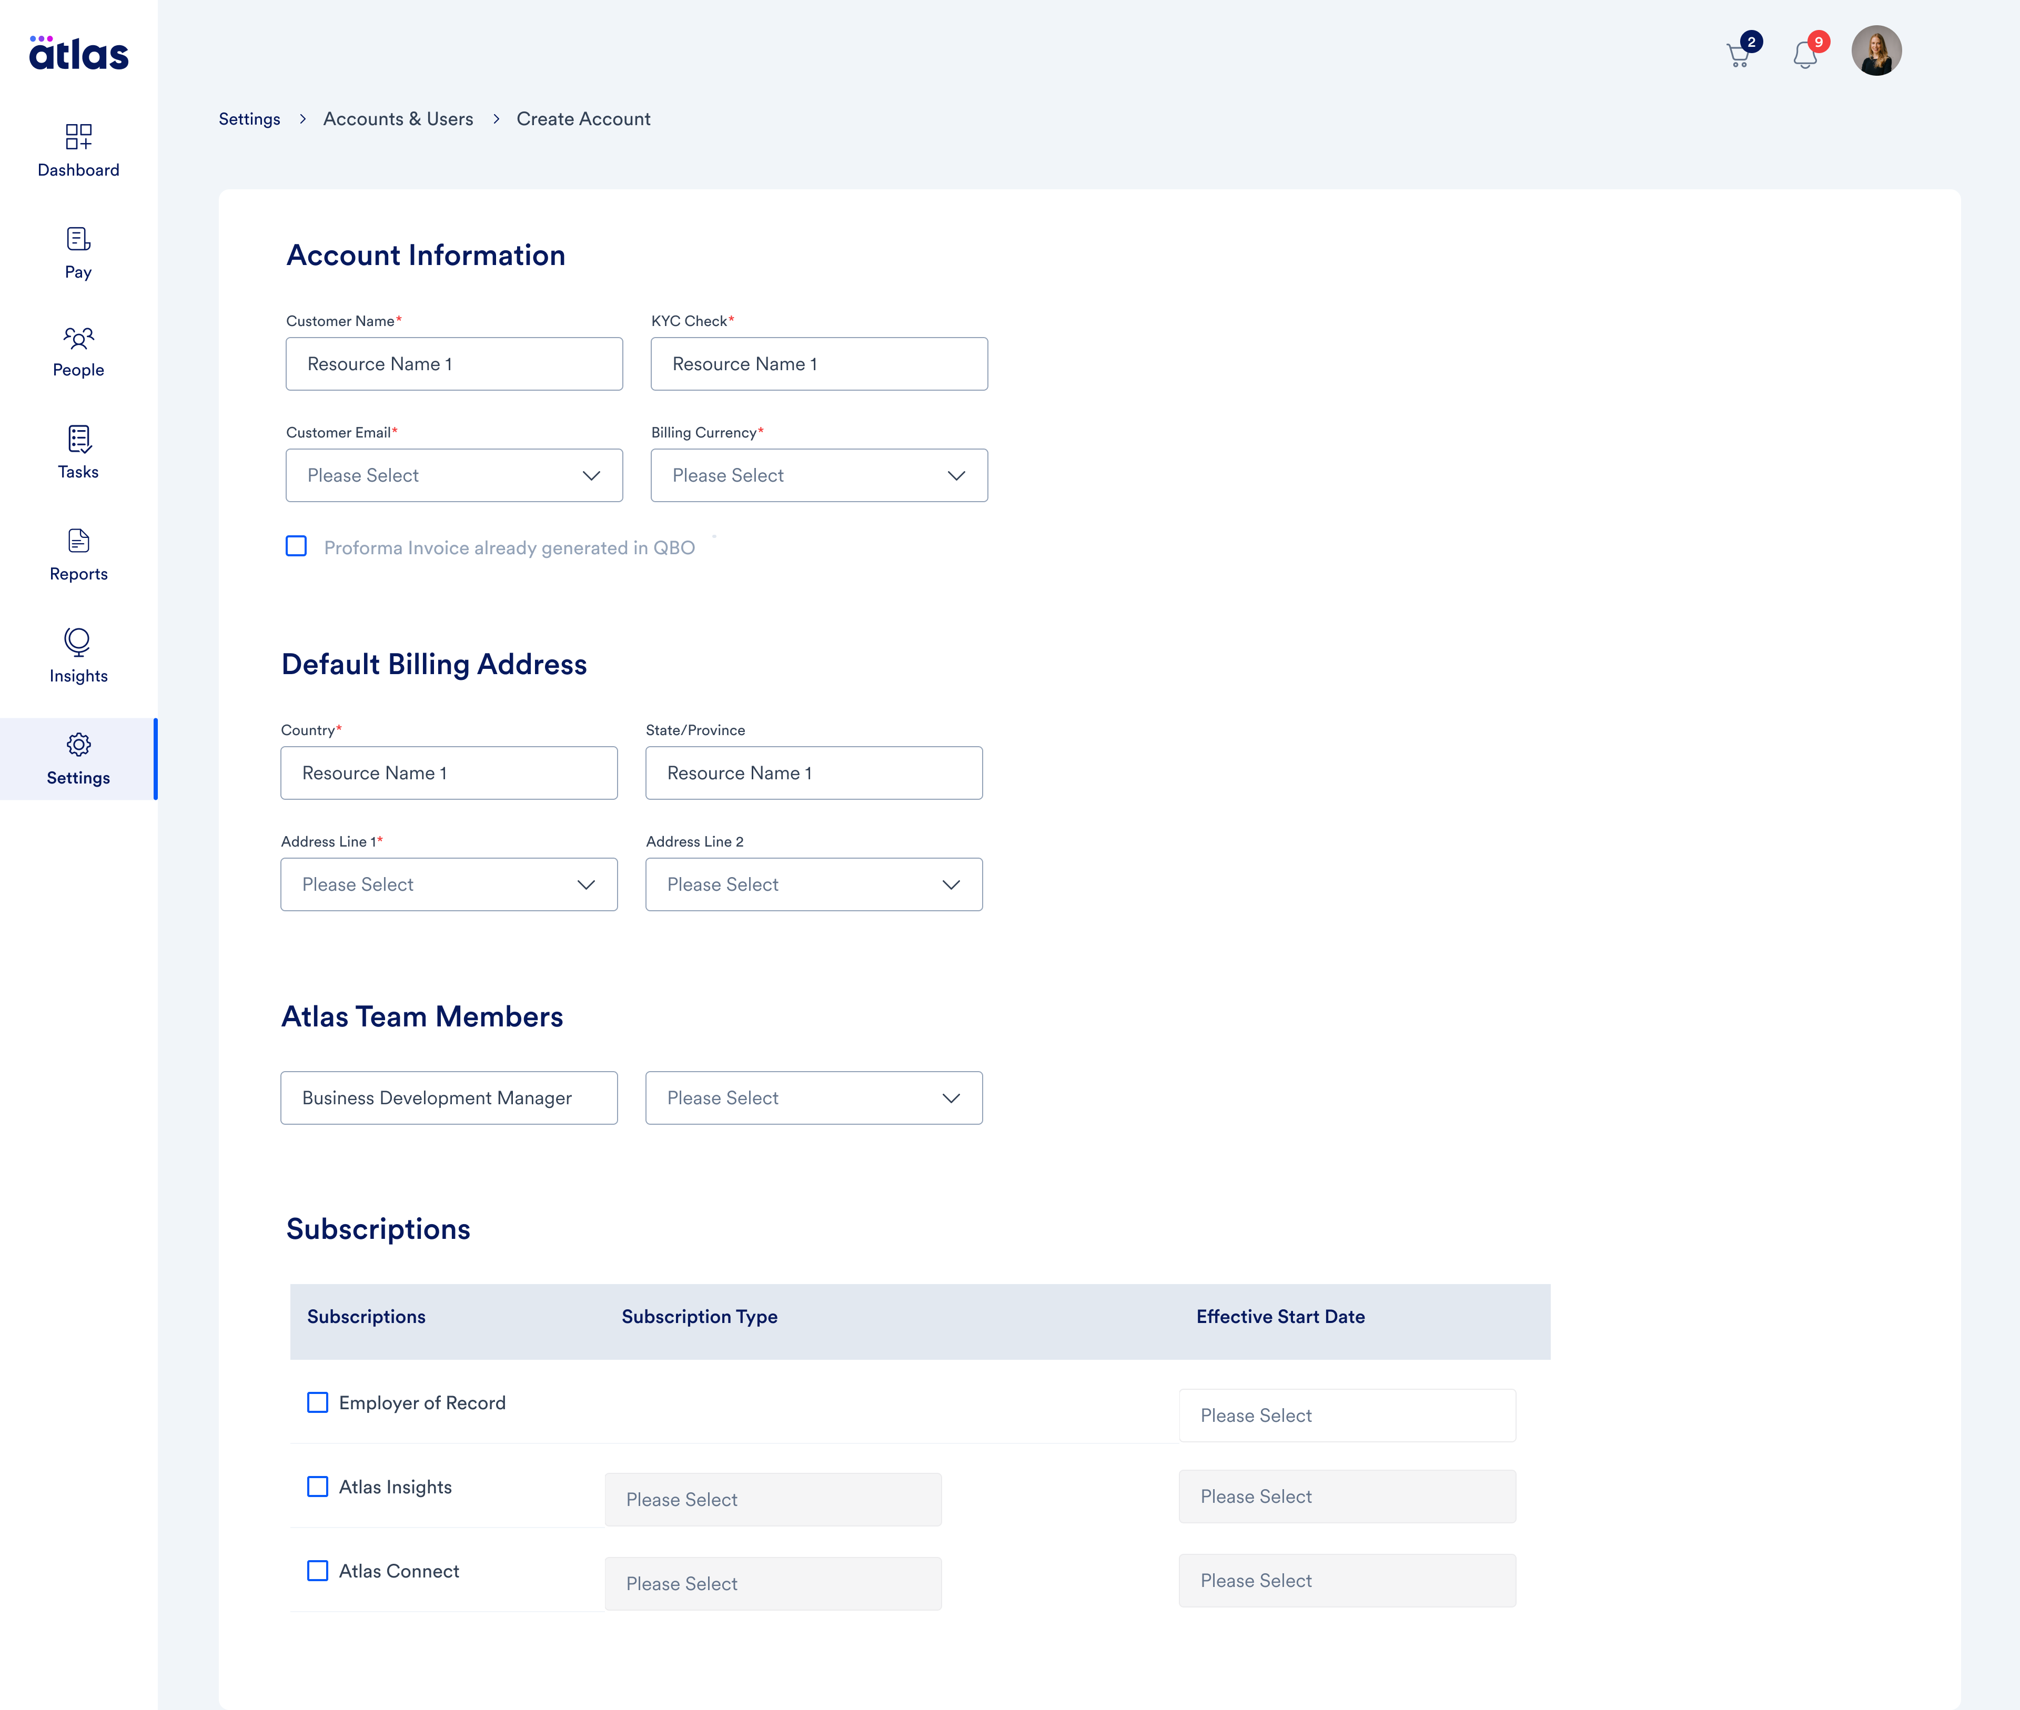The height and width of the screenshot is (1710, 2020).
Task: Open the notifications bell icon
Action: click(1805, 54)
